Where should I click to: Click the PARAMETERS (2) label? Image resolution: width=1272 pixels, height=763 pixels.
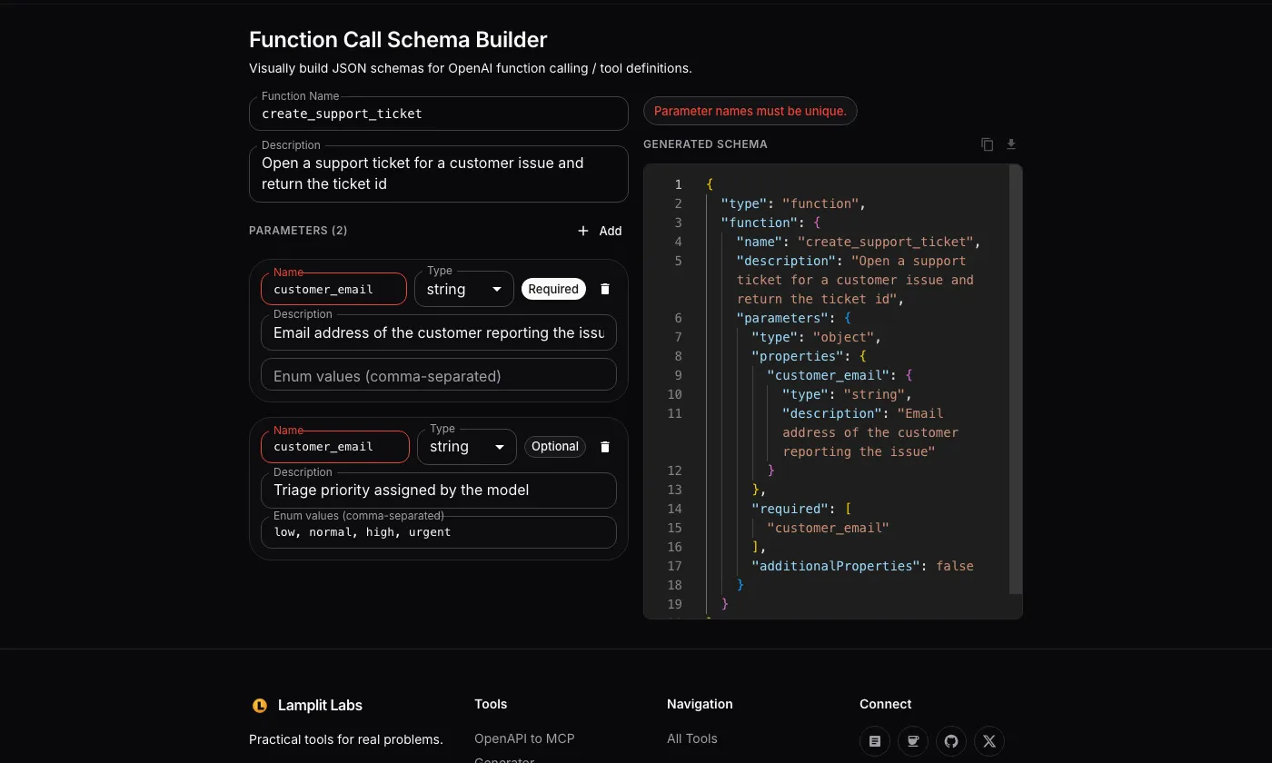click(x=298, y=231)
